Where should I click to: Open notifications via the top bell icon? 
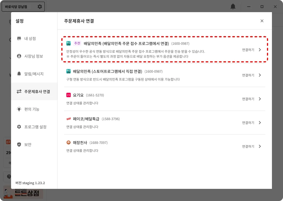click(233, 7)
